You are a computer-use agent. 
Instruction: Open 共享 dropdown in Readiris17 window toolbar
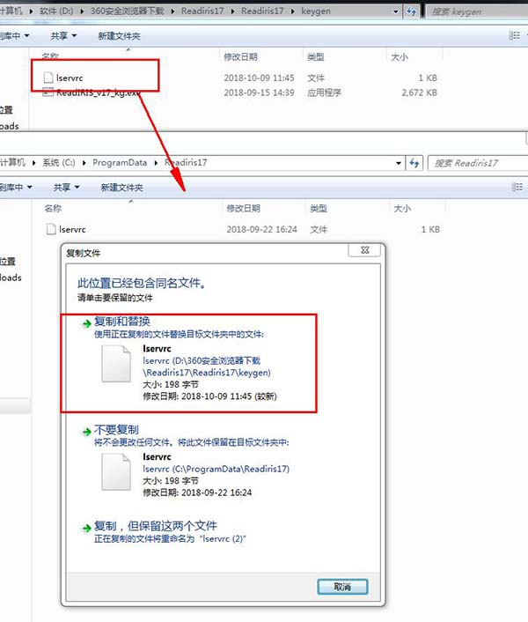pos(65,188)
